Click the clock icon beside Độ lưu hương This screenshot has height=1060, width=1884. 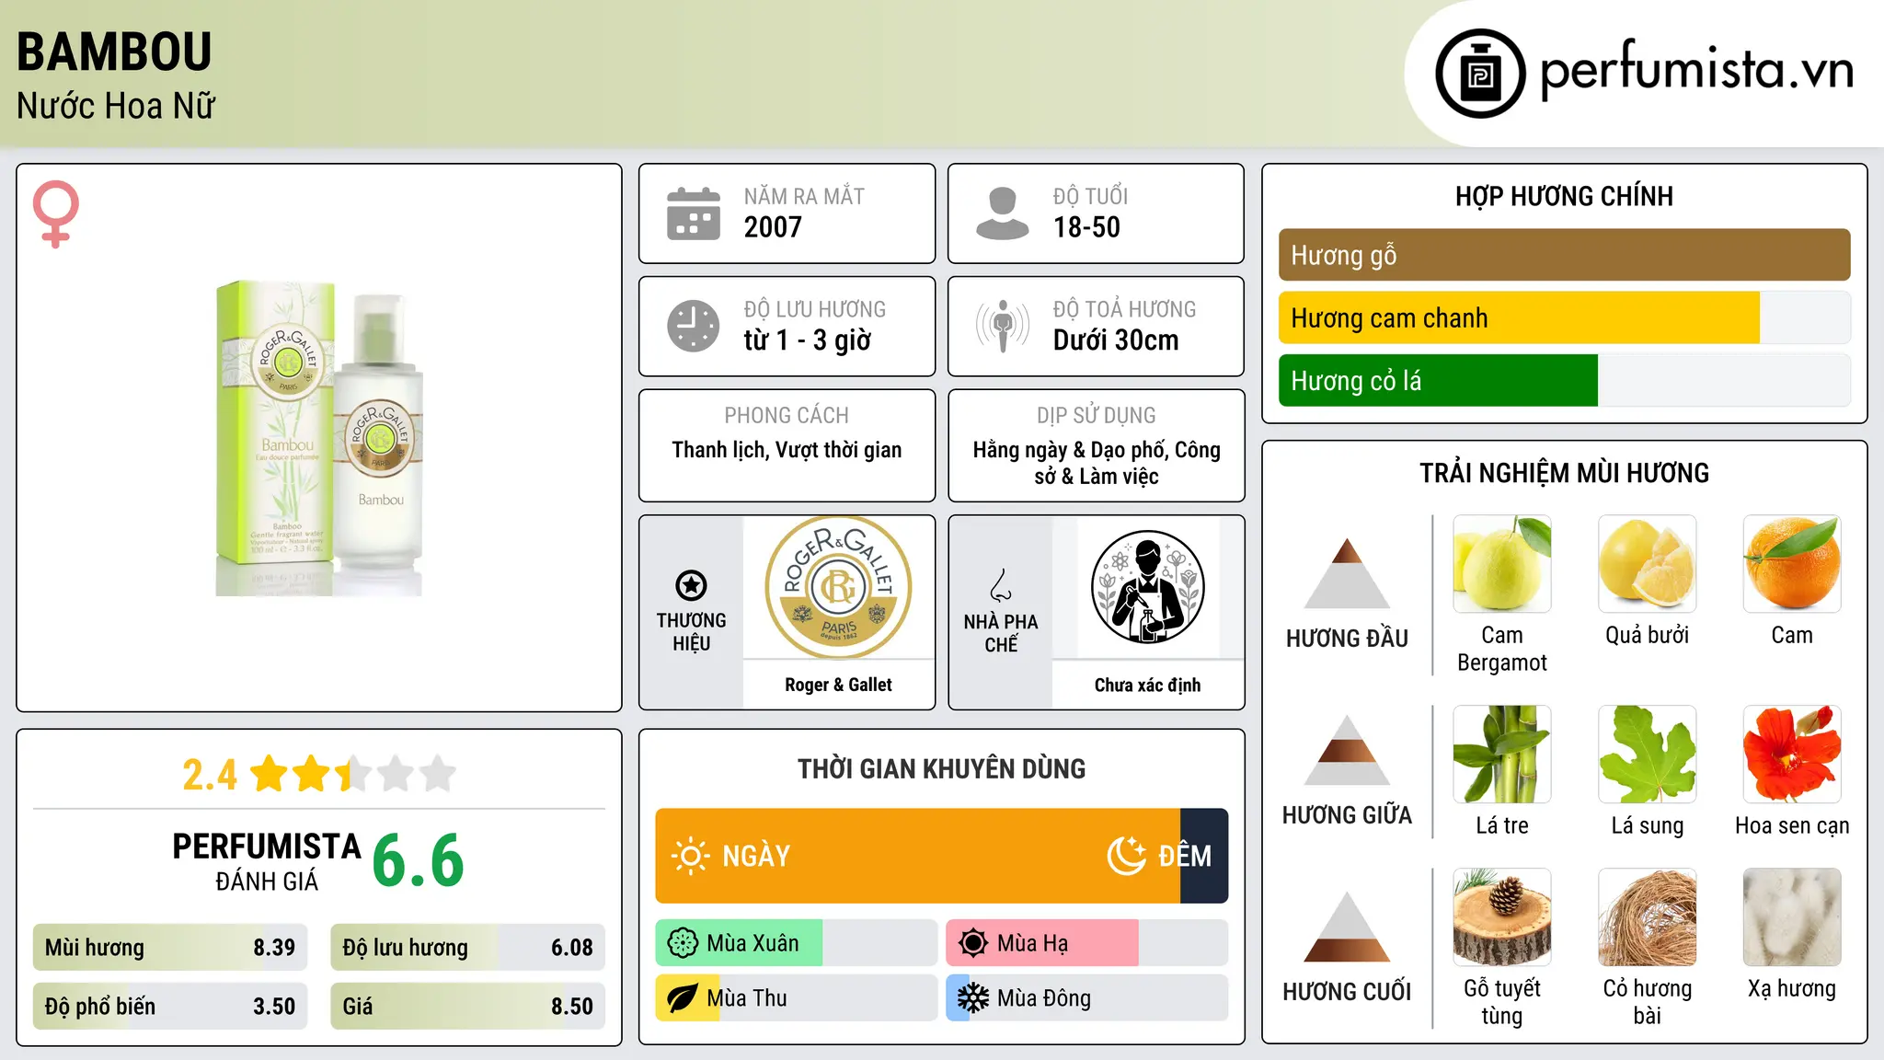[x=694, y=326]
